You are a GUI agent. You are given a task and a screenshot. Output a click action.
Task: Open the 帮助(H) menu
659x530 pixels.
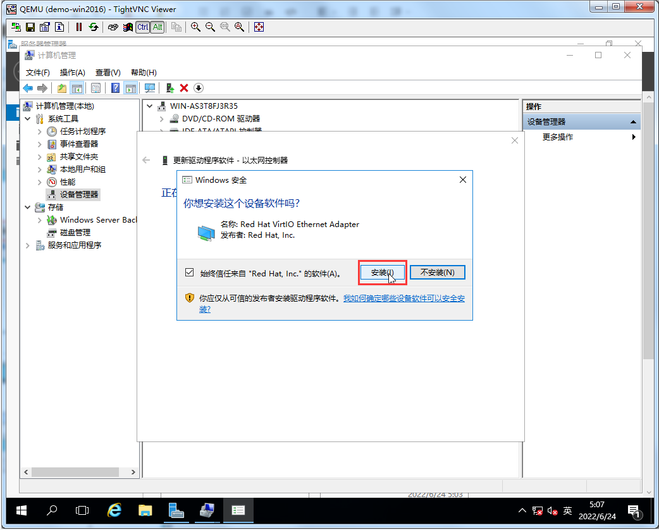click(x=144, y=73)
